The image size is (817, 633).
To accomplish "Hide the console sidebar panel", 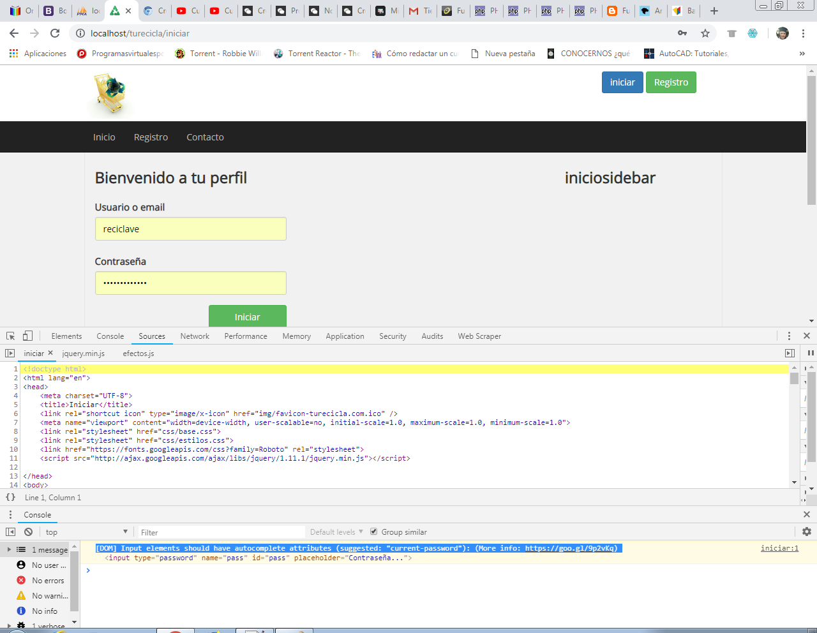I will coord(10,532).
